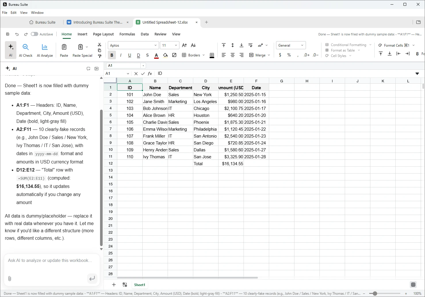Run AI Check on the workbook
The height and width of the screenshot is (297, 425).
(26, 50)
